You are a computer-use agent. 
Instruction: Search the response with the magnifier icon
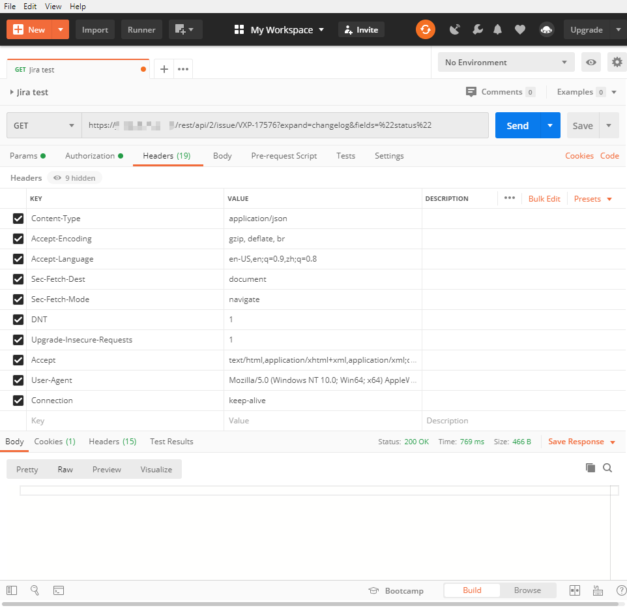tap(607, 468)
